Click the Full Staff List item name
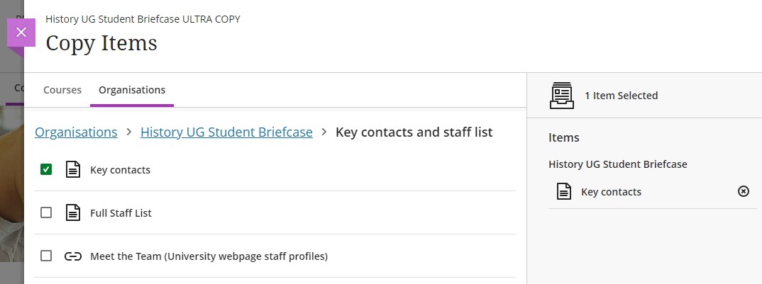 [x=121, y=212]
